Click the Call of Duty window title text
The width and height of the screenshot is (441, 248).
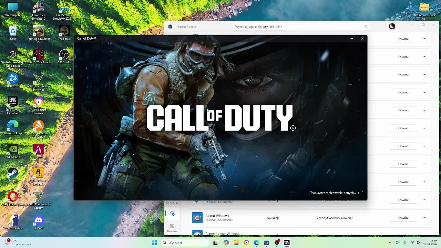86,39
